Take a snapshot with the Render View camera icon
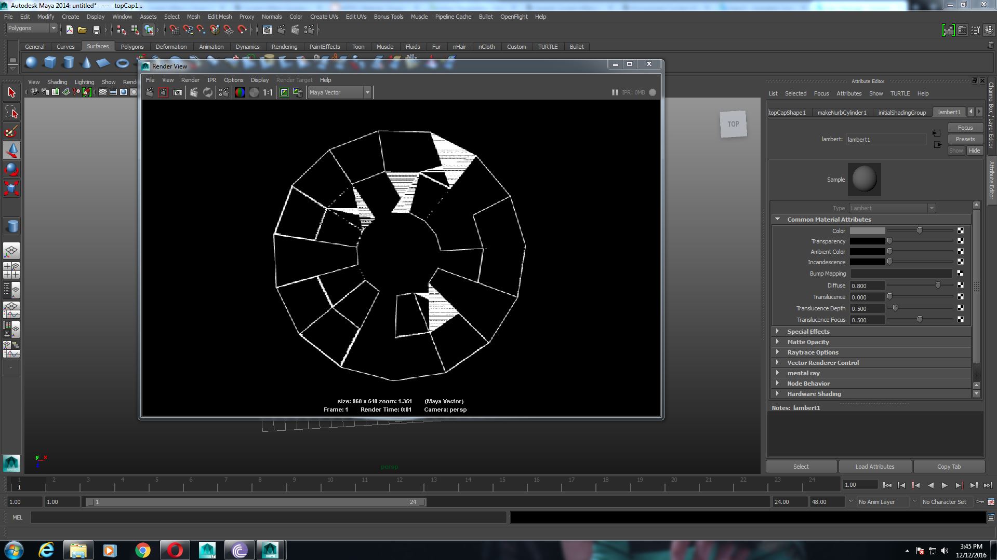 point(178,92)
